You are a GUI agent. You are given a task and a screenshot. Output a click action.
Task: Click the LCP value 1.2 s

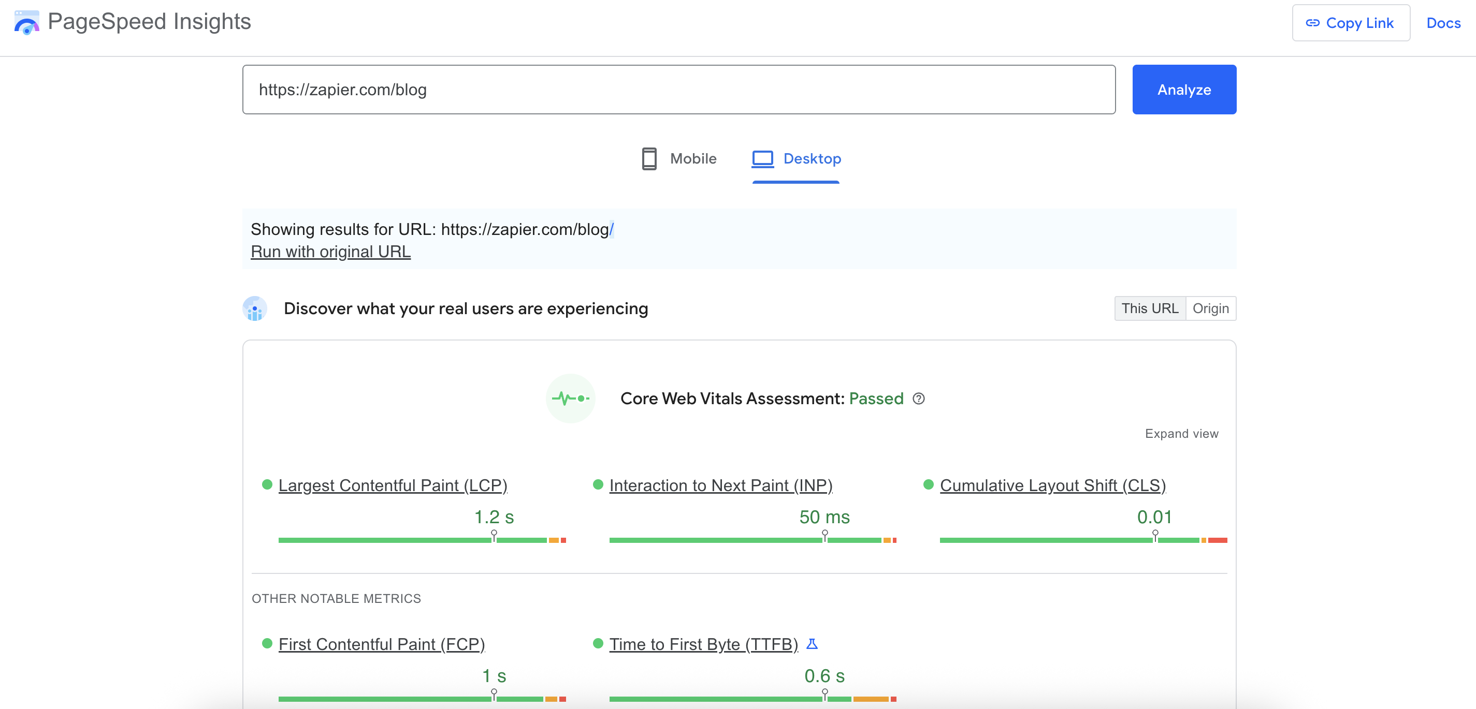[494, 516]
